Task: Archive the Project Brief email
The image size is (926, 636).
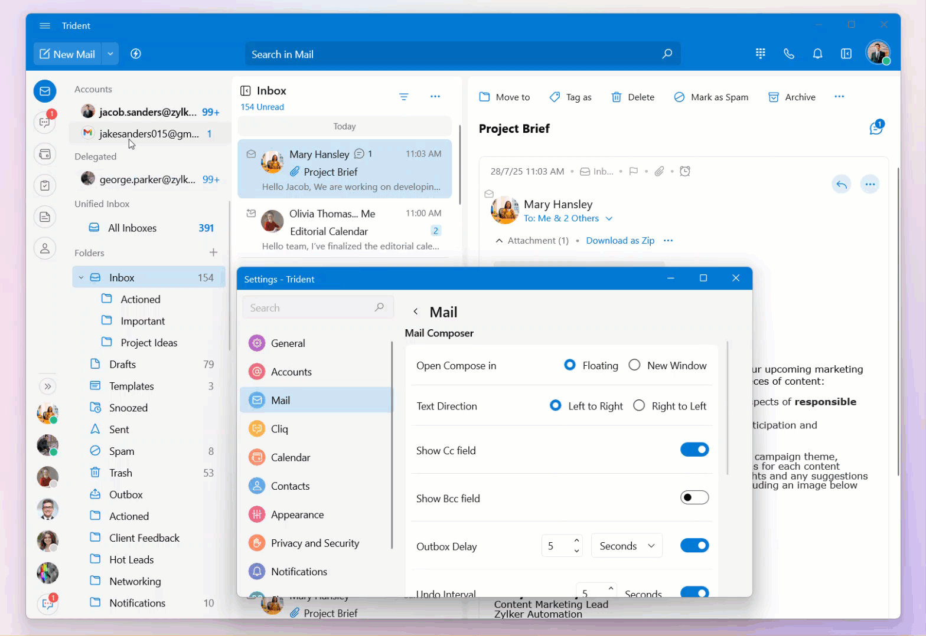Action: tap(792, 97)
